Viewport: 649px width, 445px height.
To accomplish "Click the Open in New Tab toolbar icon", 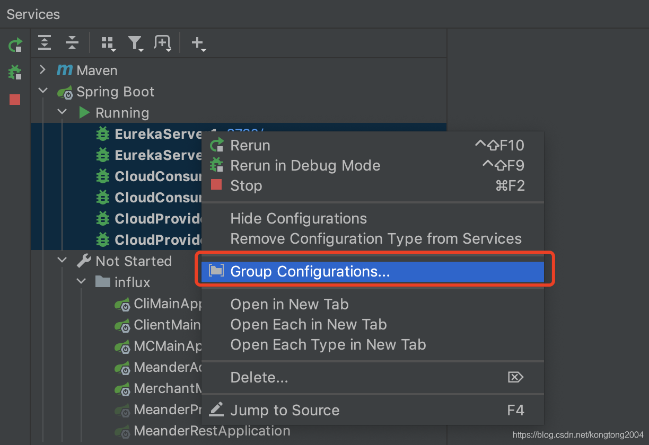I will click(x=162, y=43).
